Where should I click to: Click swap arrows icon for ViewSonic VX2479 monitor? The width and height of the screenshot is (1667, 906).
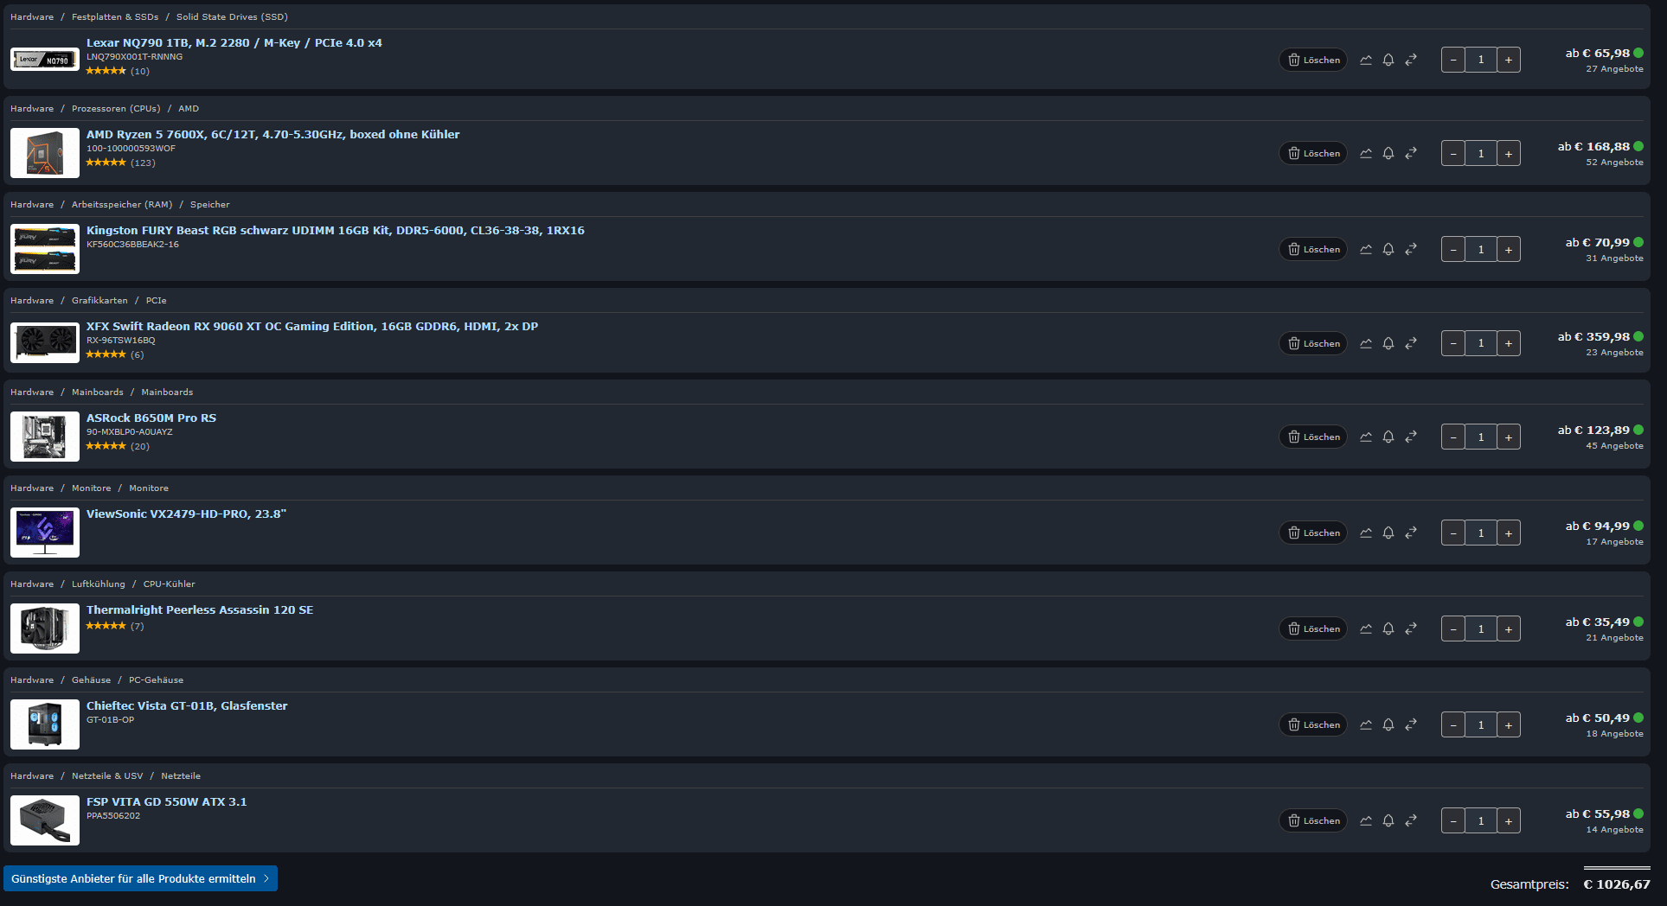click(1411, 533)
